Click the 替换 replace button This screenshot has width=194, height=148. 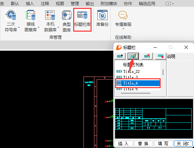pos(143,144)
